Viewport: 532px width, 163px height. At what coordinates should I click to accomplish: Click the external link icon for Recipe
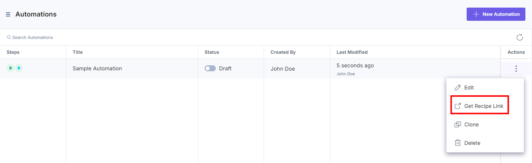458,106
